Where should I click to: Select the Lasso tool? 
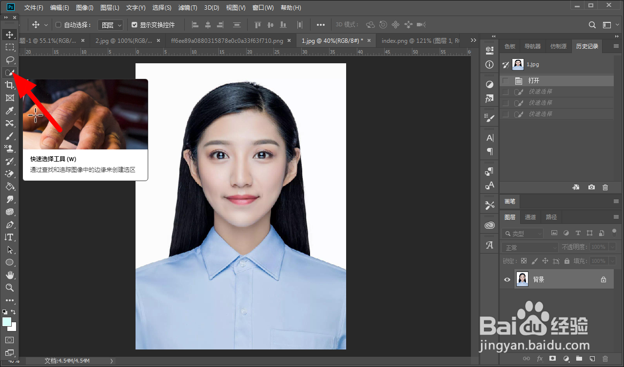(9, 60)
